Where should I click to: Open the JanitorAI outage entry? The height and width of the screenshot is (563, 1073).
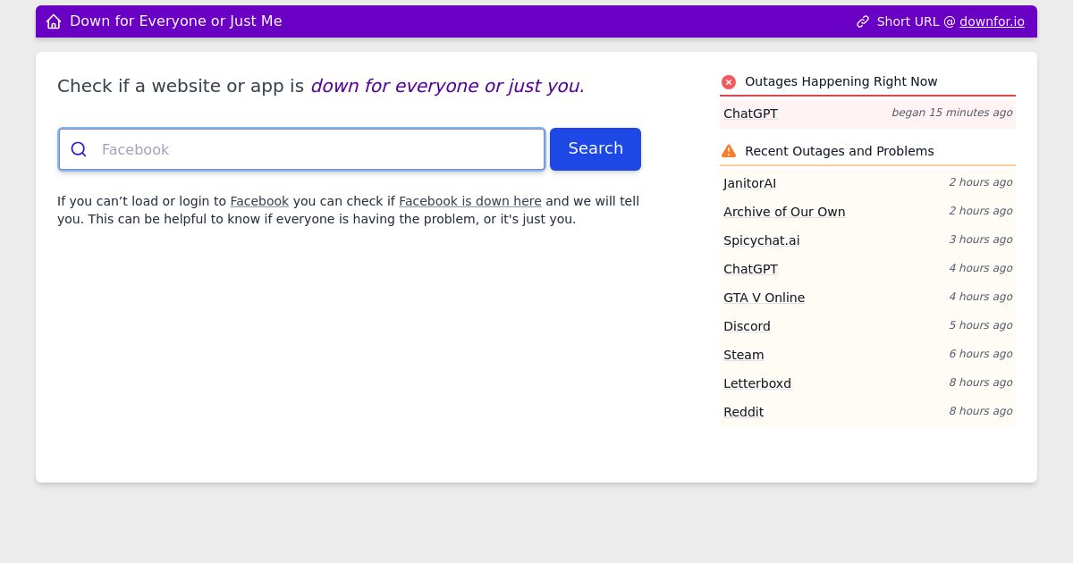749,183
